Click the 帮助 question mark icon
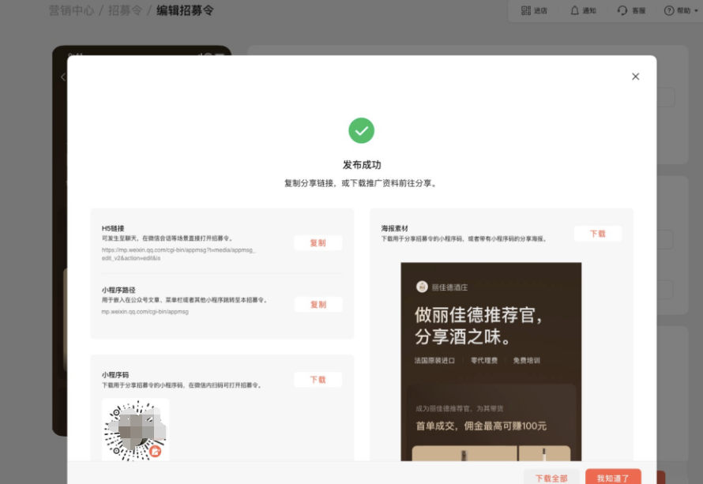 pos(669,10)
